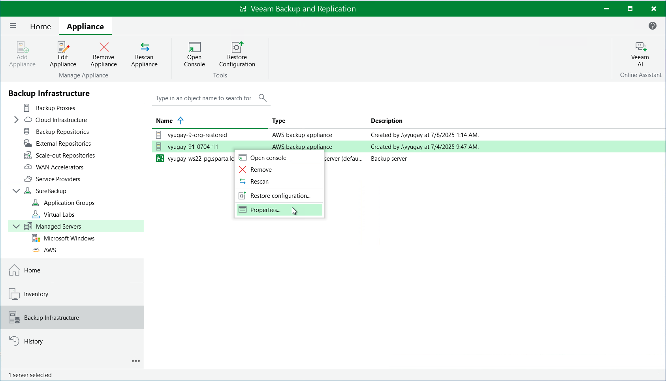This screenshot has height=381, width=666.
Task: Click the help question mark icon
Action: point(652,26)
